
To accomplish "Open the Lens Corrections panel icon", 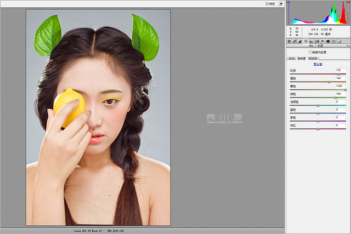I will click(317, 41).
